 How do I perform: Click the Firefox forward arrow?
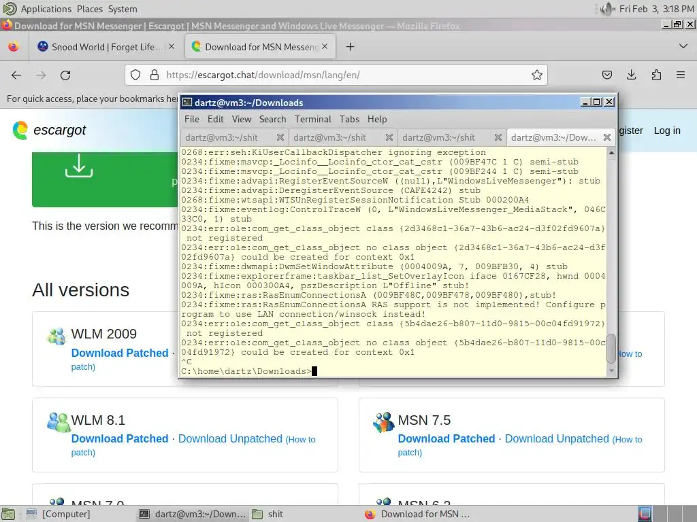tap(41, 75)
